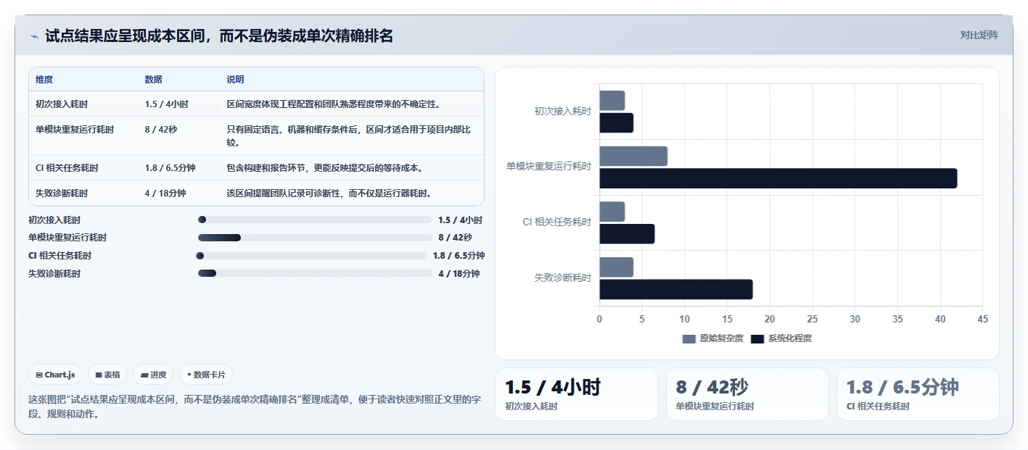1028x450 pixels.
Task: Click the lightning icon beside the title
Action: coord(34,36)
